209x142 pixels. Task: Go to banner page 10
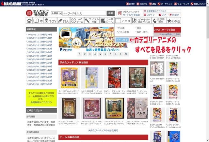(126, 54)
